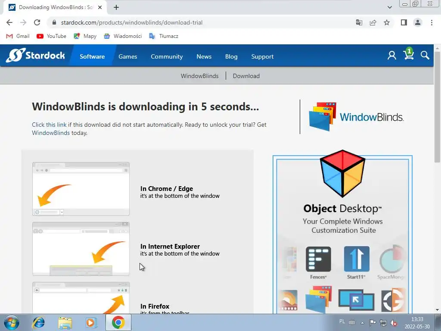Click the muted volume tray icon
This screenshot has width=441, height=331.
394,323
